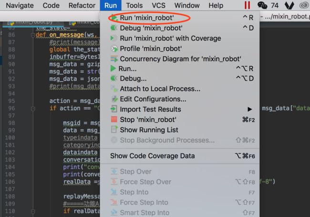Click the 'realData' variable on line 106

click(x=77, y=182)
